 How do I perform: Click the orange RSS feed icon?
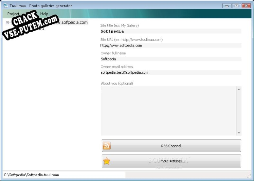[107, 146]
